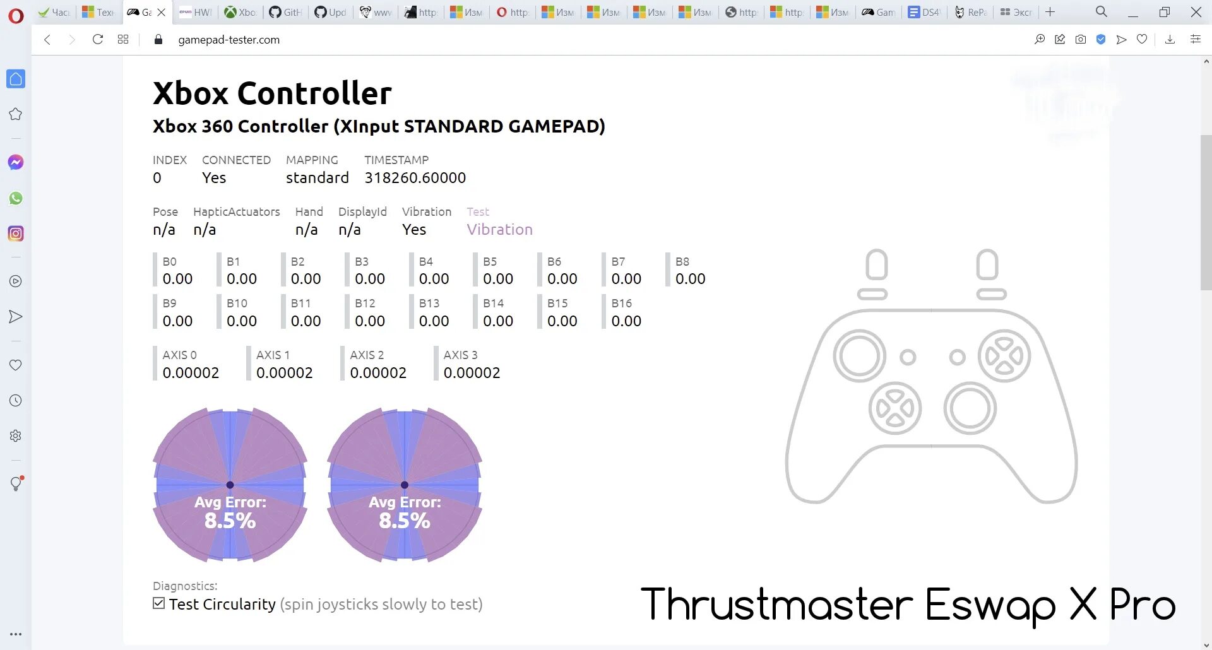Switch to the Xbo tab
This screenshot has height=650, width=1212.
click(x=241, y=12)
